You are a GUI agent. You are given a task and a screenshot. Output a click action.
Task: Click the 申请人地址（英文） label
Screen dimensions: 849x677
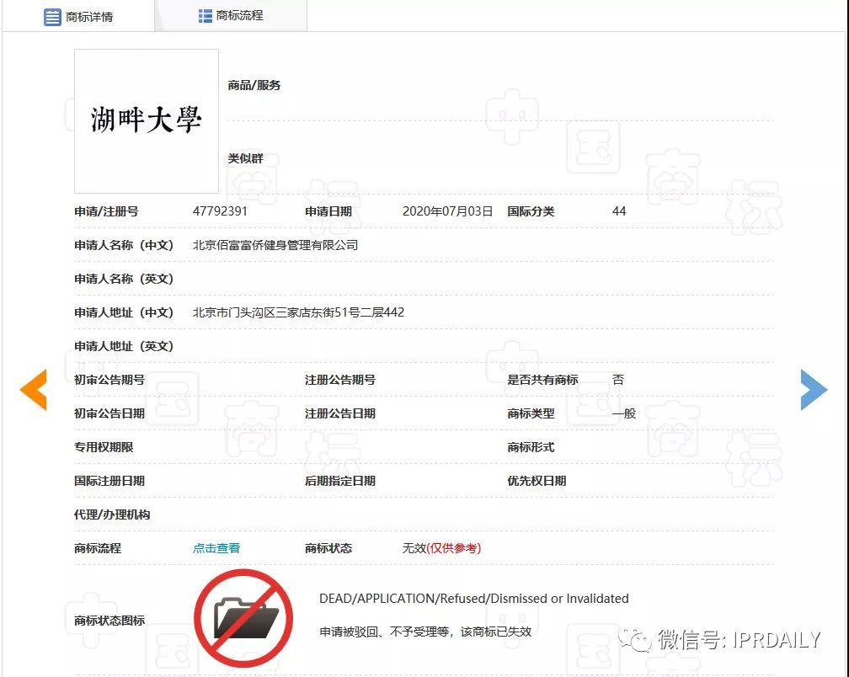(x=124, y=346)
